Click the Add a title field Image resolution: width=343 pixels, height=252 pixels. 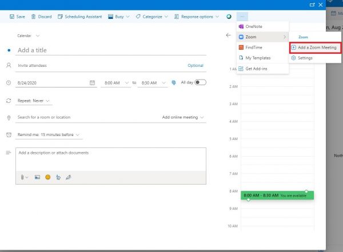click(109, 50)
